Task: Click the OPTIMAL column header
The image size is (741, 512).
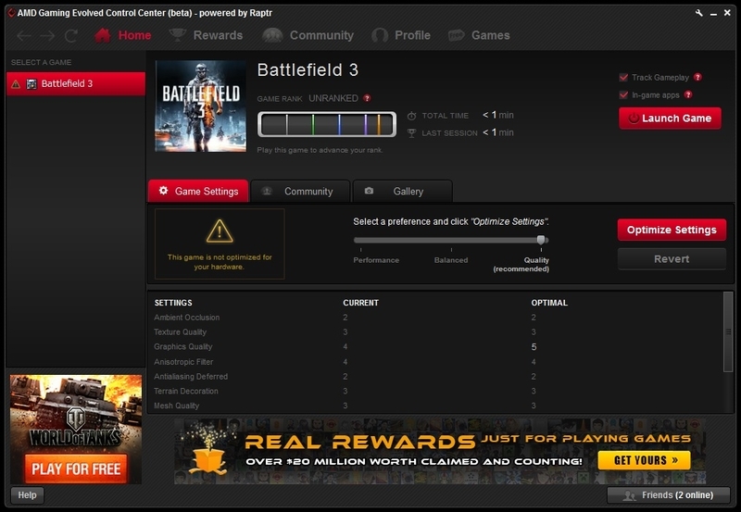Action: click(x=549, y=303)
